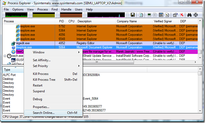This screenshot has height=123, width=205.
Task: Click the Refresh Now toolbar icon
Action: coord(141,15)
